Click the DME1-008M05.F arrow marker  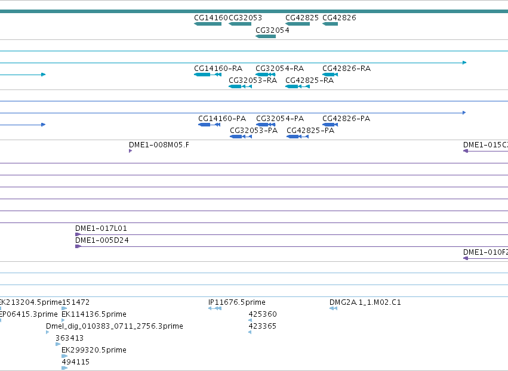pyautogui.click(x=130, y=151)
